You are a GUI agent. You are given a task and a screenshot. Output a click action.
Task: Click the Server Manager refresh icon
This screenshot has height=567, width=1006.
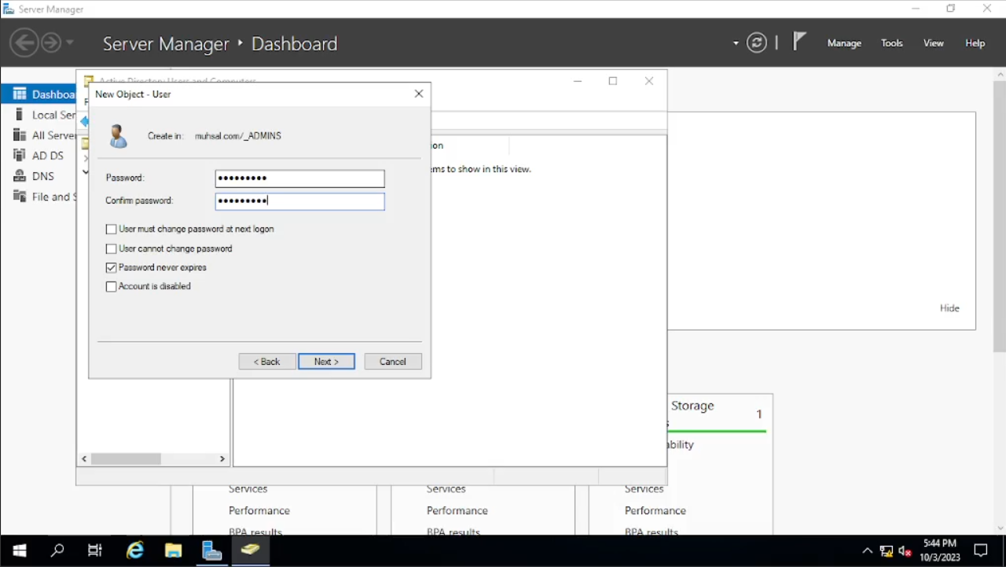point(757,43)
